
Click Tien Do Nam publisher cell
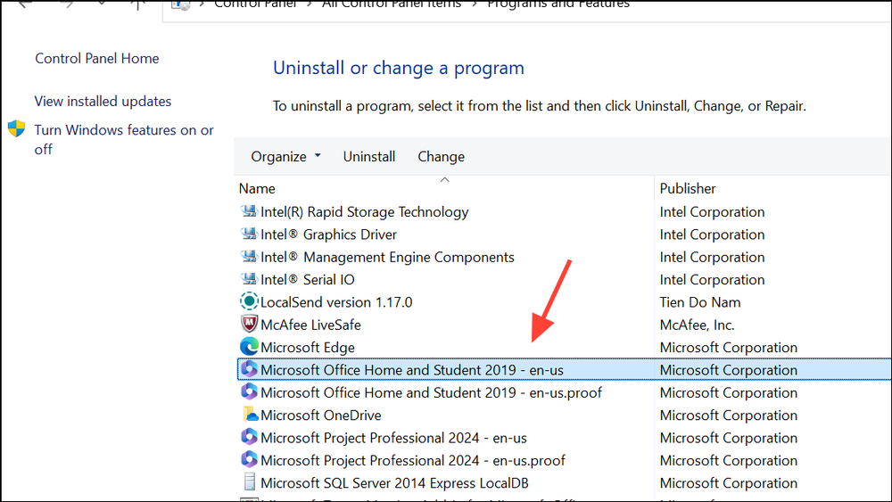click(x=699, y=302)
